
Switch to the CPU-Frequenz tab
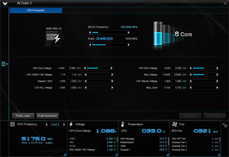36,10
